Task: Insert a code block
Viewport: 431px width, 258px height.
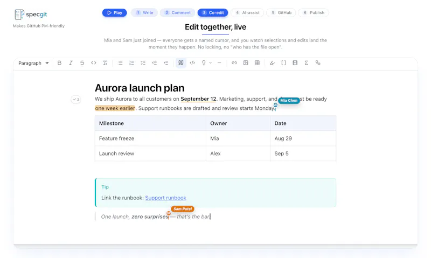Action: tap(192, 63)
